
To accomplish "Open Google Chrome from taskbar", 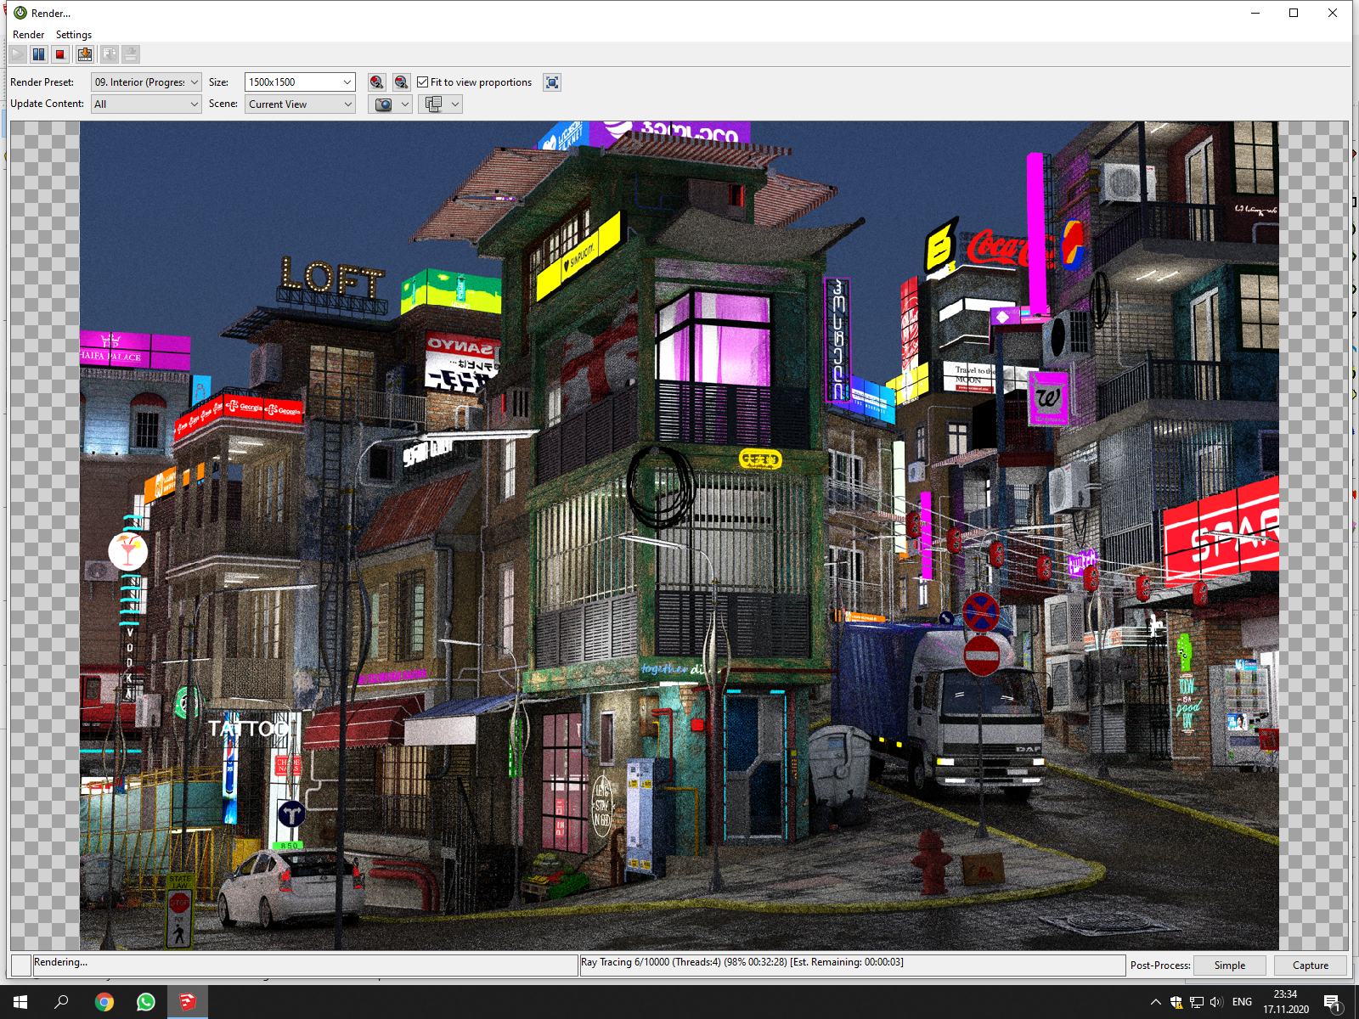I will click(x=104, y=1002).
